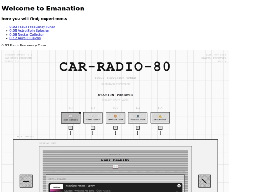Screen dimensions: 256x192
Task: Click small square button below Reflection preset
Action: click(x=160, y=128)
